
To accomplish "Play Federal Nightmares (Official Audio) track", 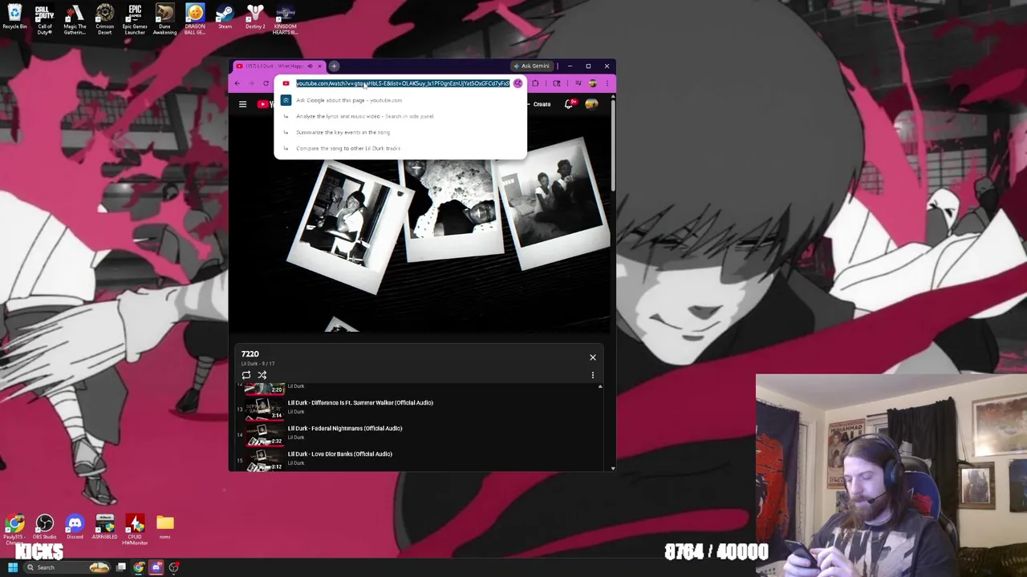I will tap(345, 429).
